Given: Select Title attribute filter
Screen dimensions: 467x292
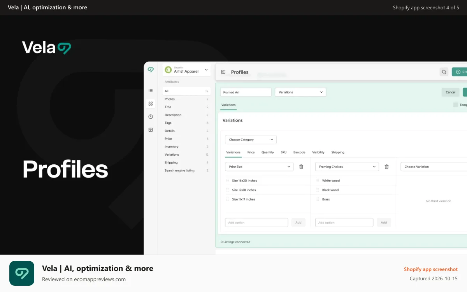Looking at the screenshot, I should point(186,107).
